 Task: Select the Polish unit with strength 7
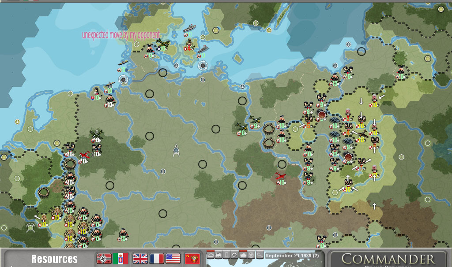361,164
